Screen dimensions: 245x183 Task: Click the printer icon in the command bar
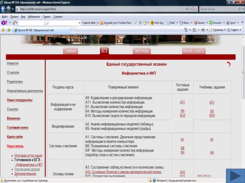pos(203,30)
